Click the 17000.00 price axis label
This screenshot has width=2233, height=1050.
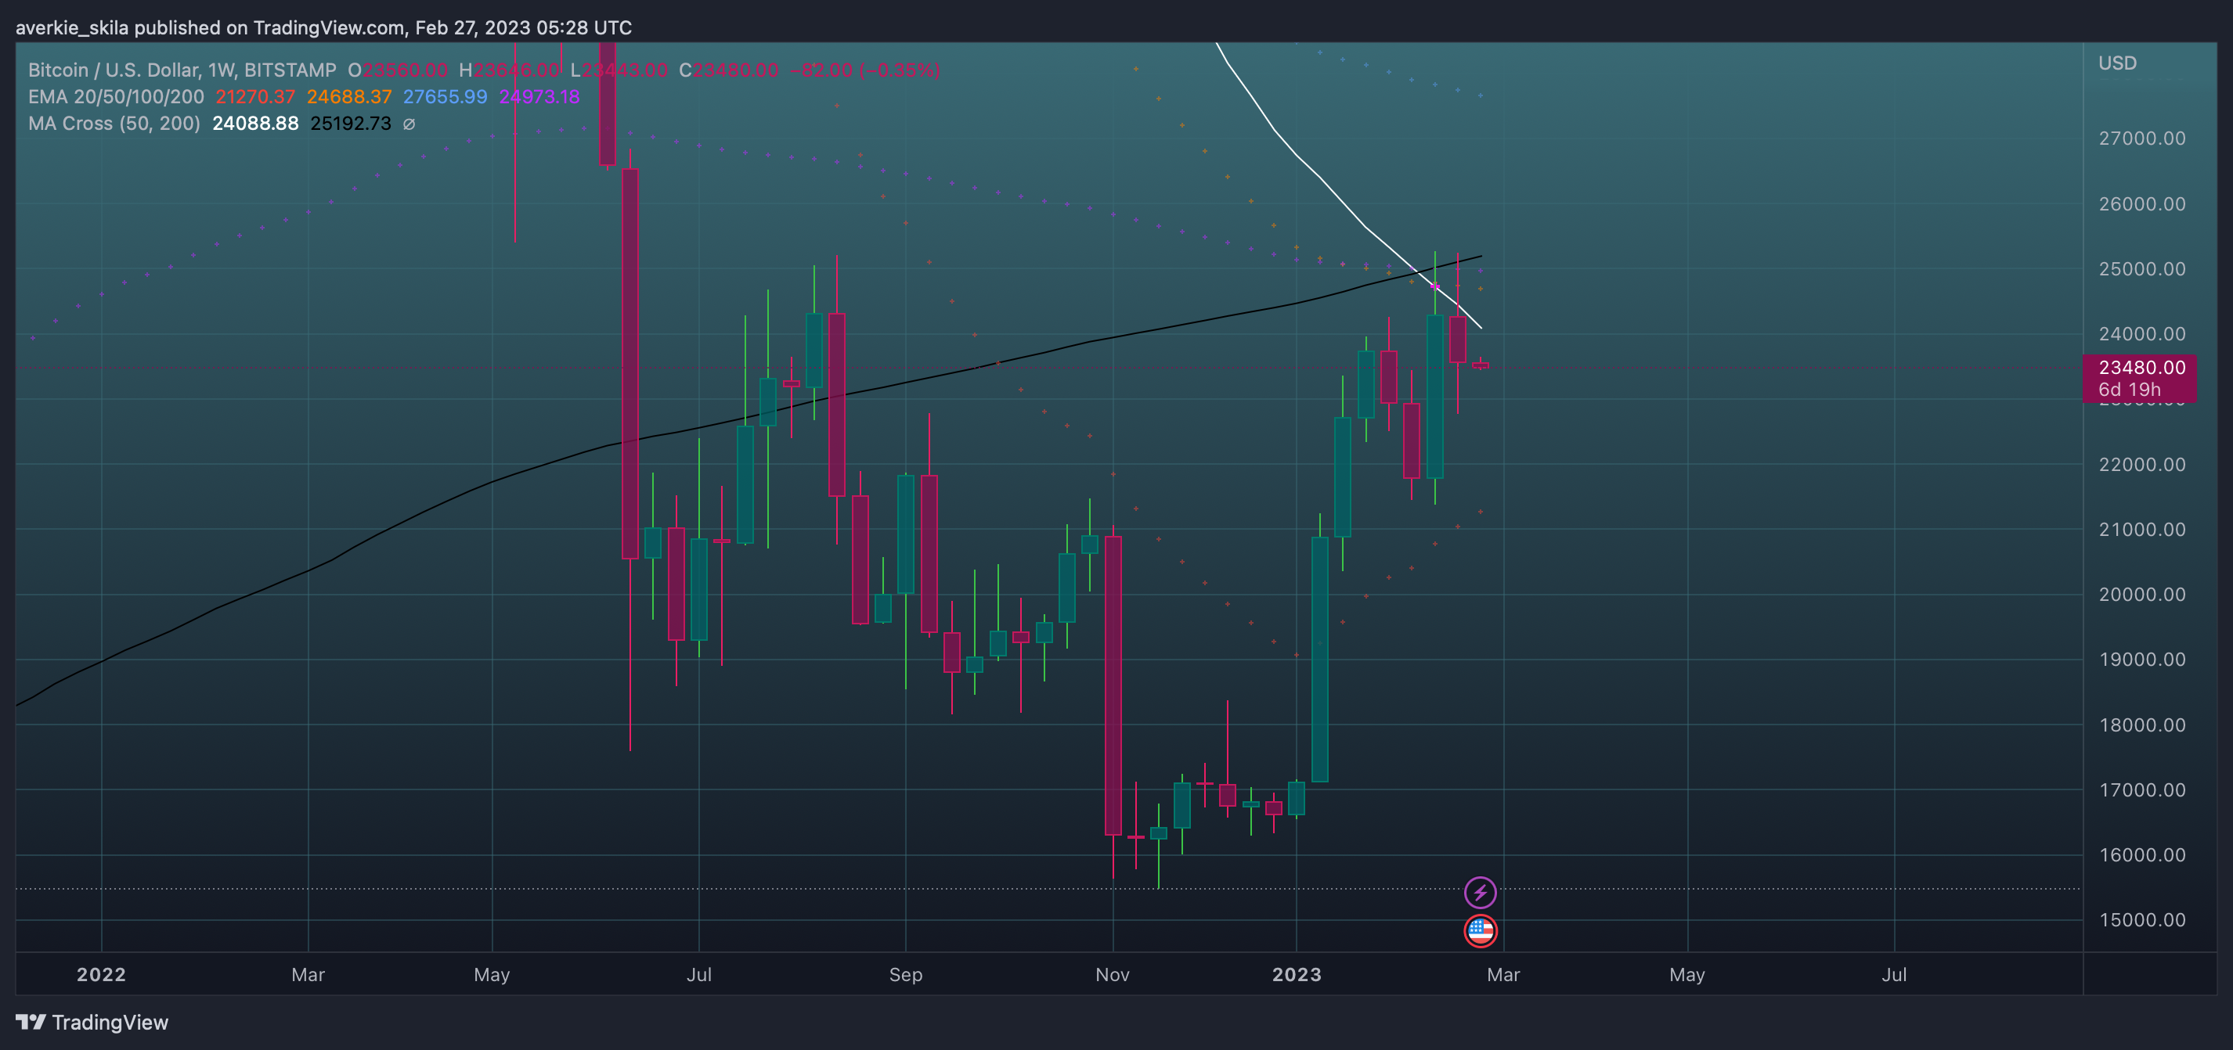[x=2141, y=790]
